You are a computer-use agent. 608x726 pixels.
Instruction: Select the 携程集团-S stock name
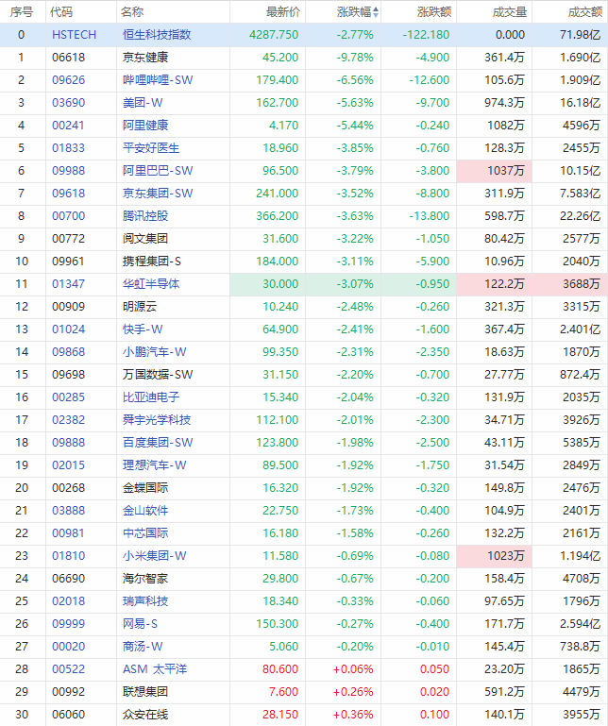[x=151, y=262]
